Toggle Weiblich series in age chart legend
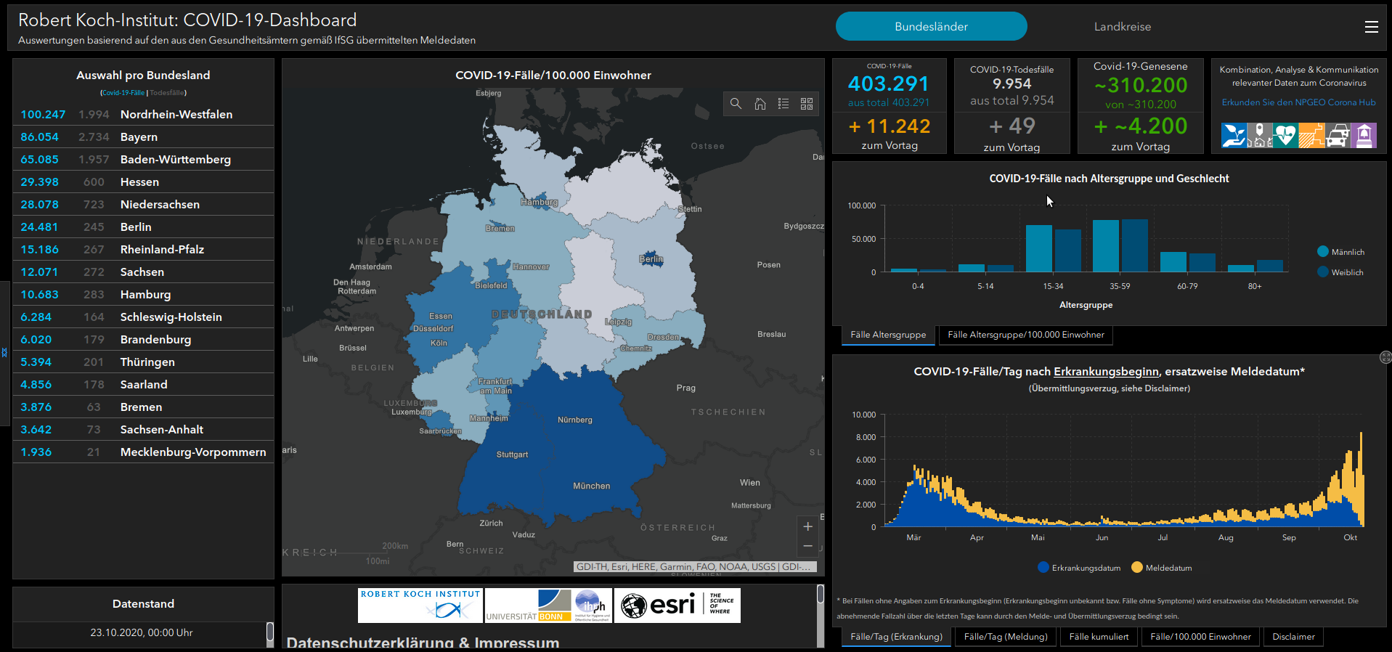The width and height of the screenshot is (1392, 652). click(1340, 272)
